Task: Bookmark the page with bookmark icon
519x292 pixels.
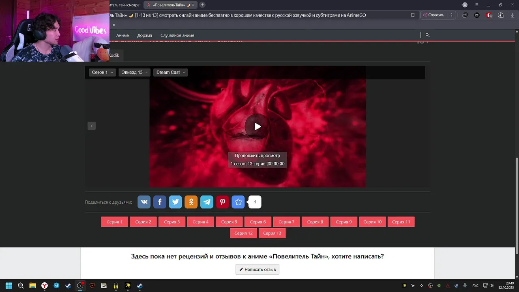Action: pos(413,15)
